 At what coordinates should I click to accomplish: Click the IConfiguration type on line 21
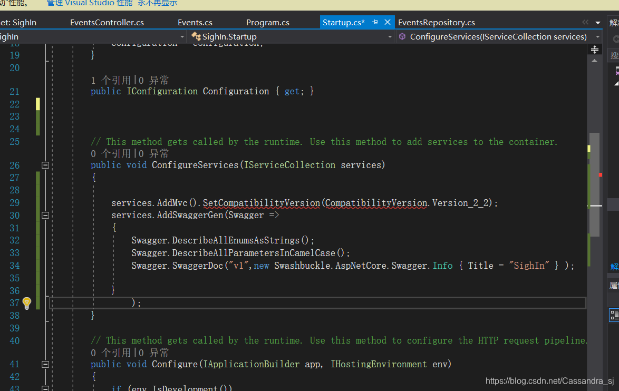point(162,91)
